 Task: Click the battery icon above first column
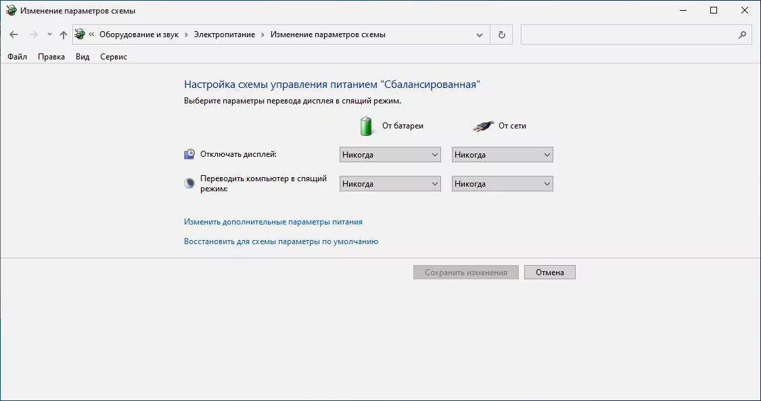tap(366, 126)
